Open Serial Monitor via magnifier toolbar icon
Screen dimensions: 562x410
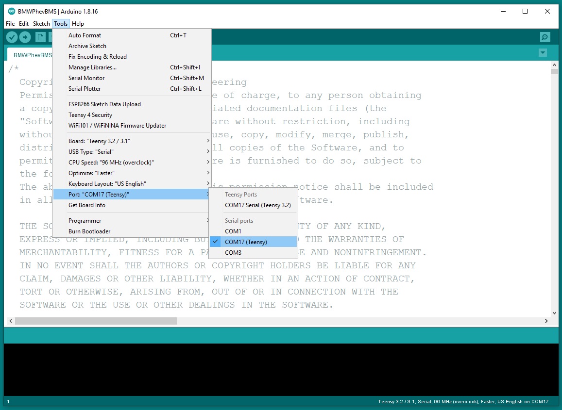(545, 37)
